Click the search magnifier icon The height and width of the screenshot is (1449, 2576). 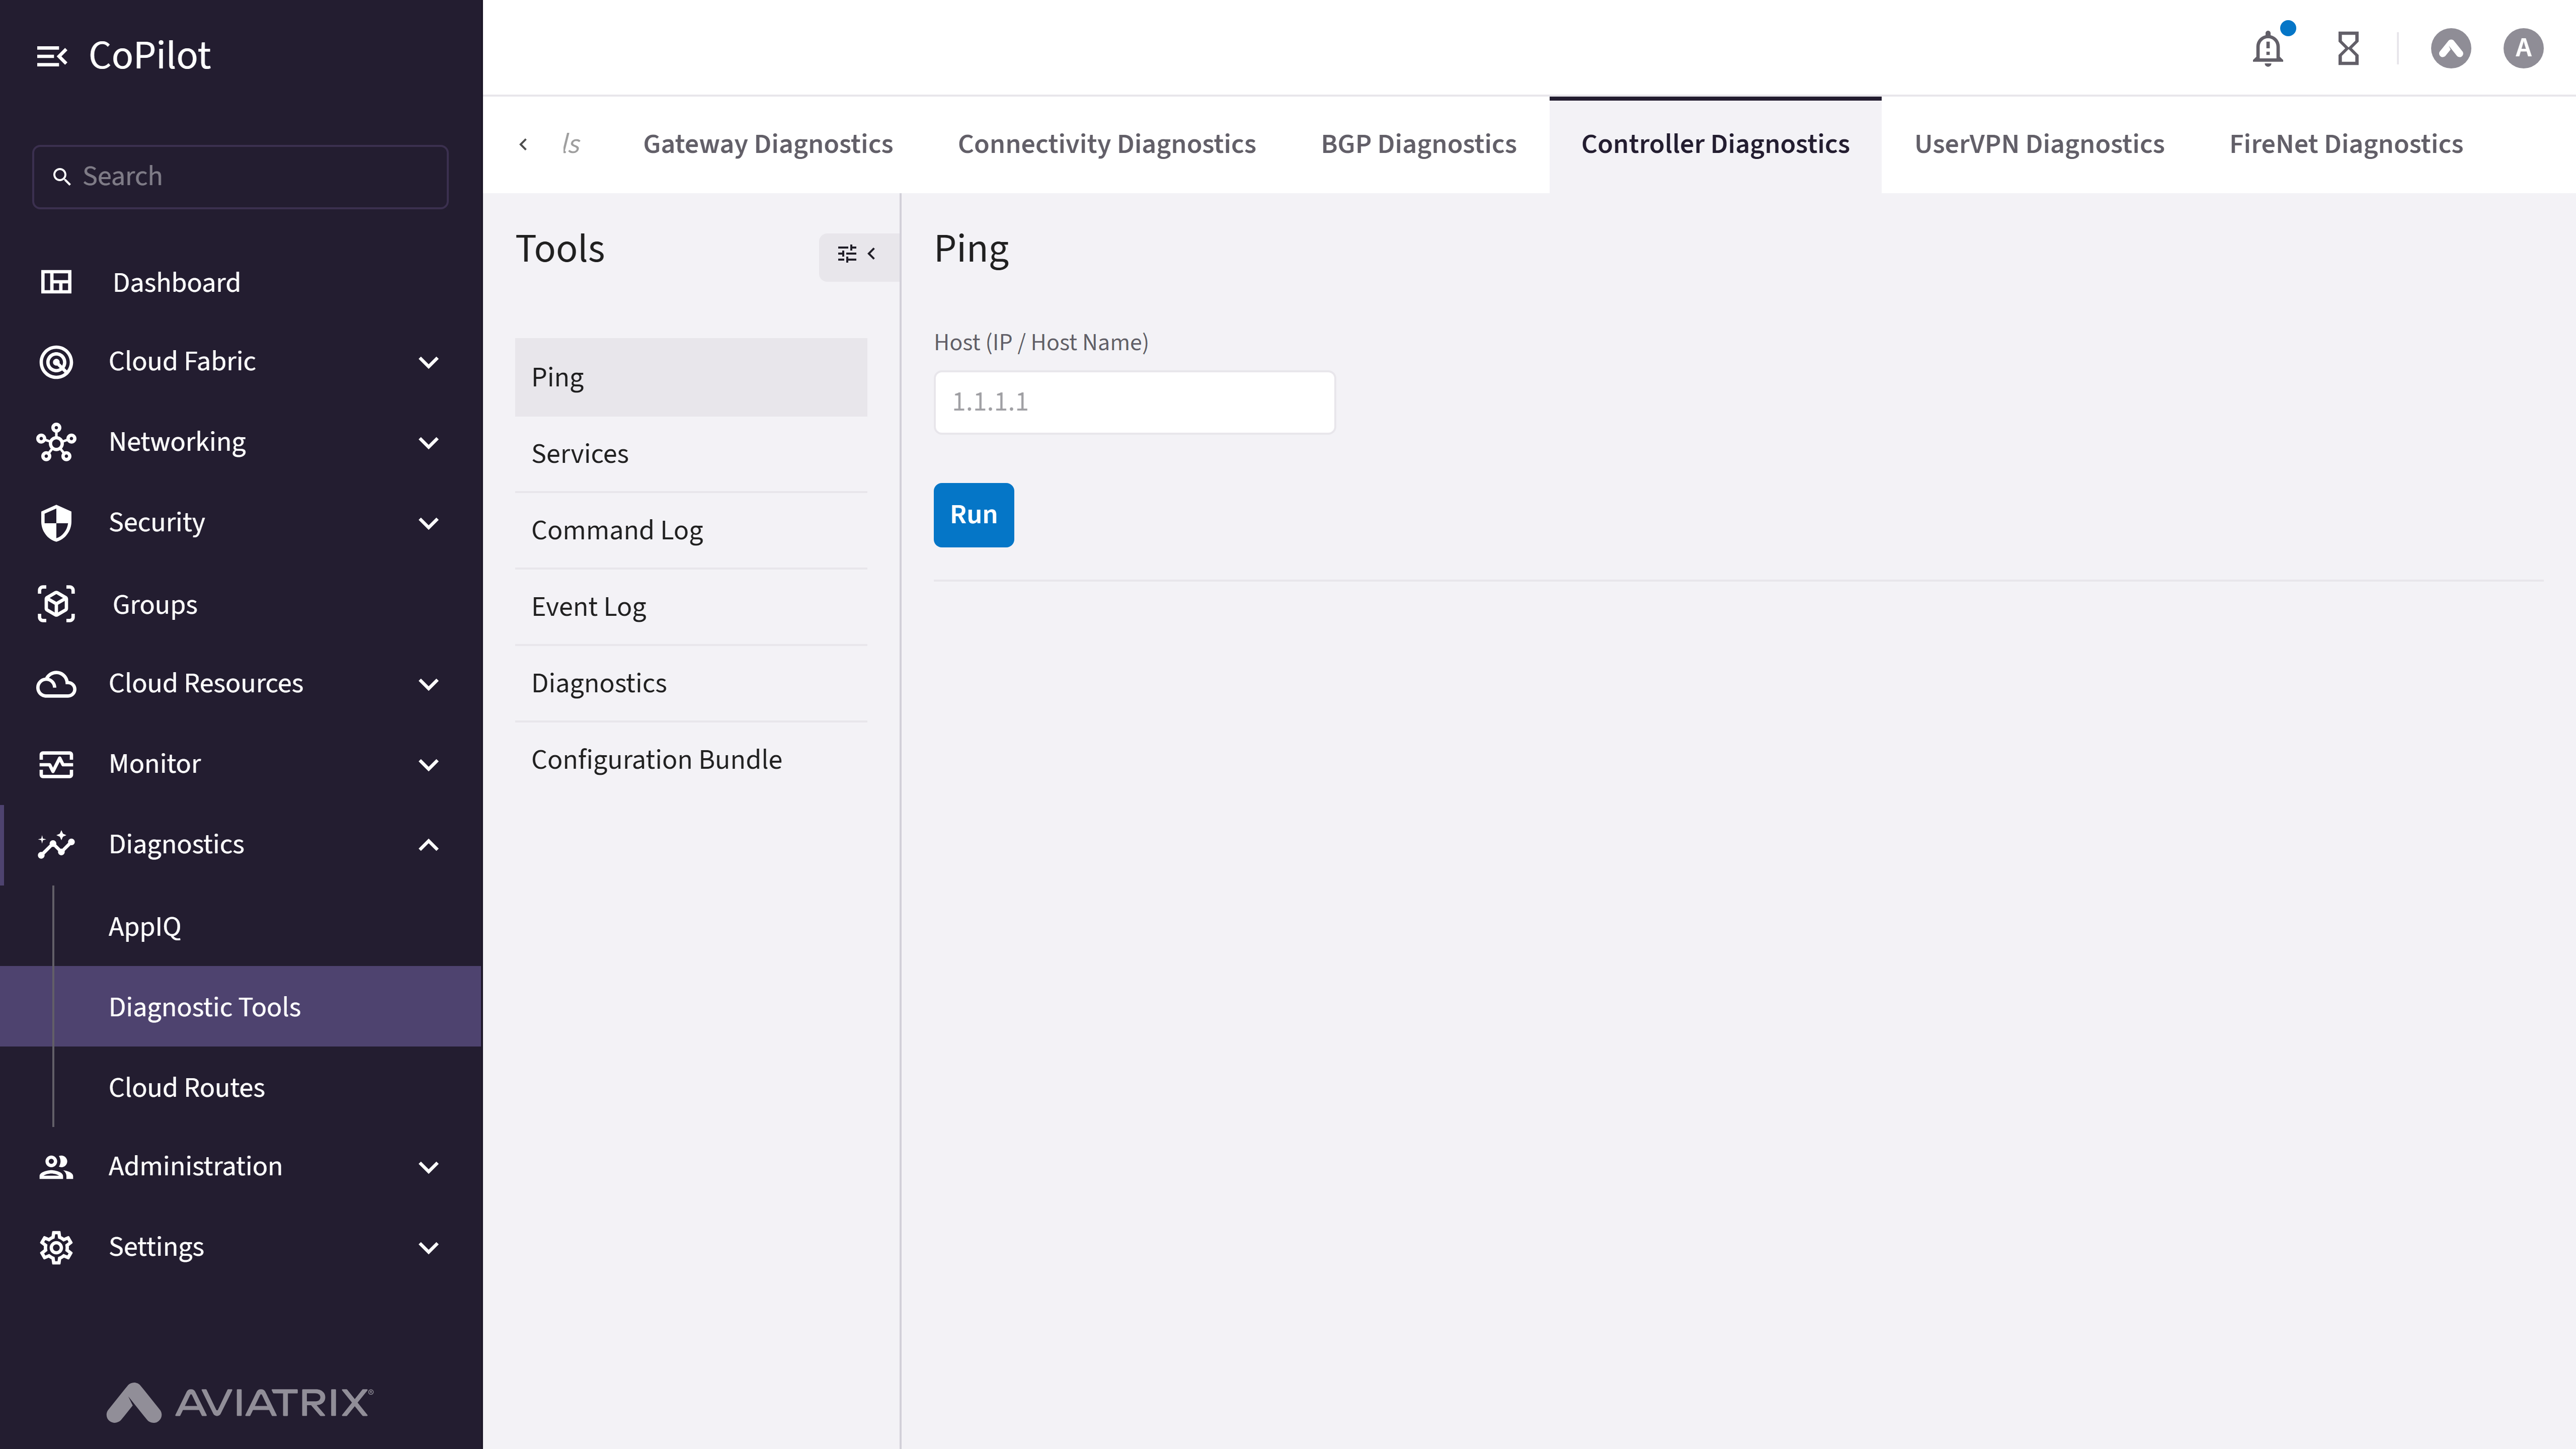coord(61,177)
